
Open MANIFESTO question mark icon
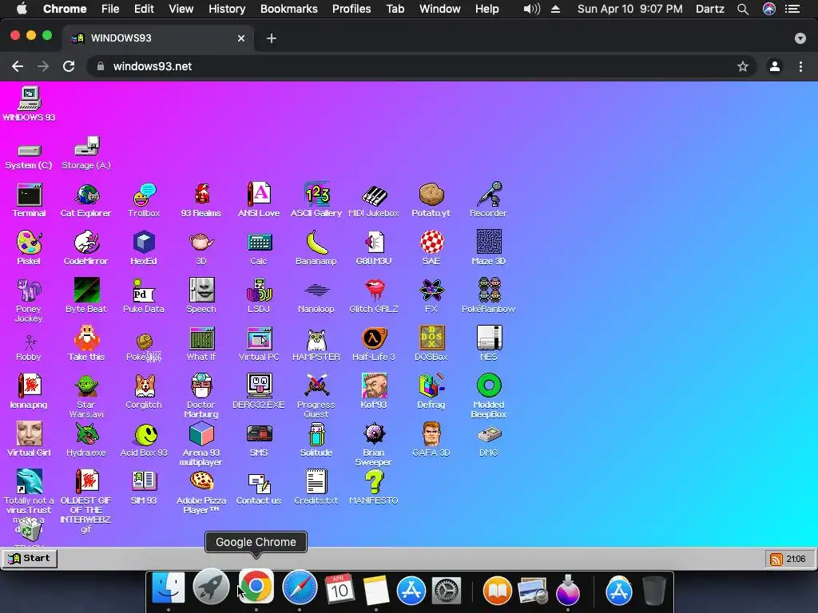click(374, 482)
